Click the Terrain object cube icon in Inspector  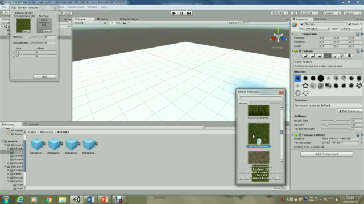tap(295, 24)
